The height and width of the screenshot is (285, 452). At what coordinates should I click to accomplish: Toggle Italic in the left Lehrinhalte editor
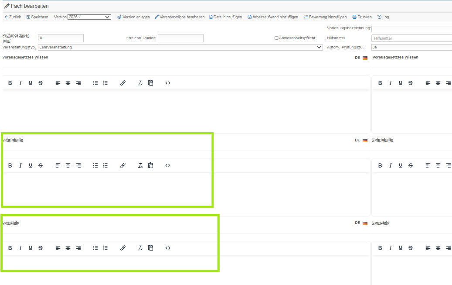[x=20, y=165]
